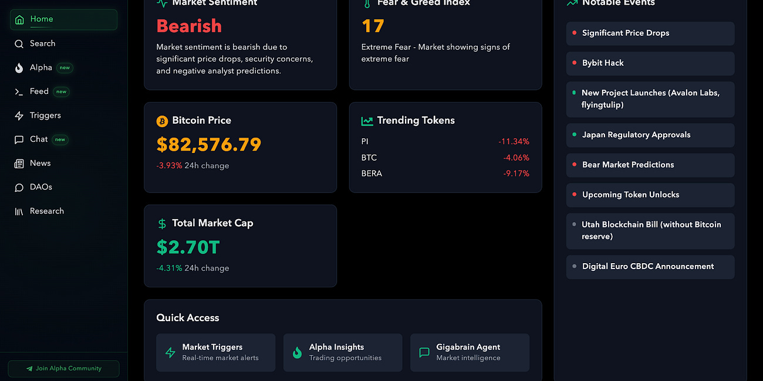Image resolution: width=763 pixels, height=381 pixels.
Task: Click the Gigabrain Agent chat icon
Action: (424, 352)
